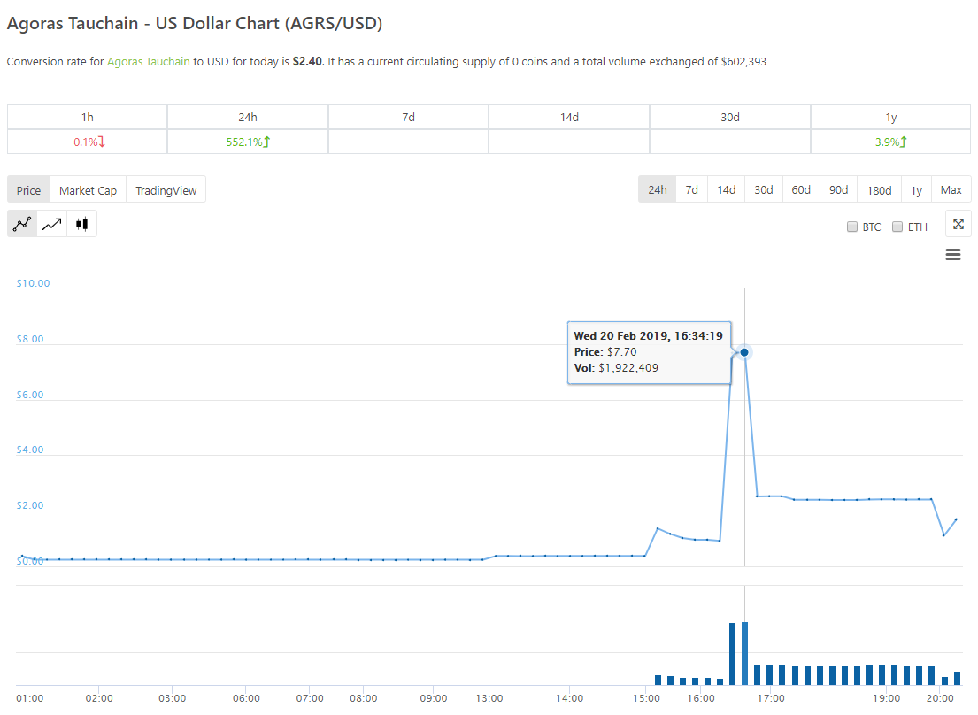Click the $2.40 conversion rate text
This screenshot has width=978, height=715.
coord(307,62)
